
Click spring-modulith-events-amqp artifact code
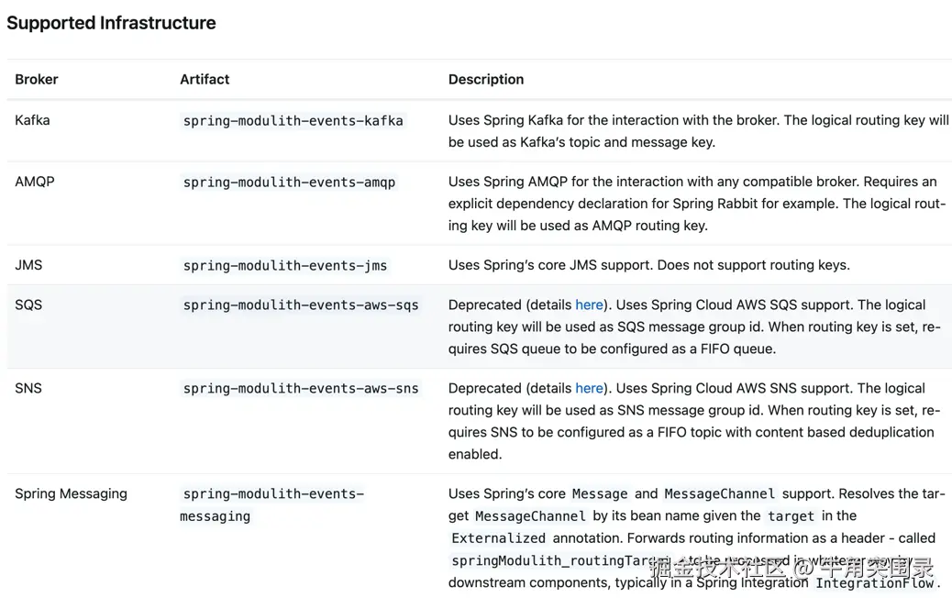[289, 182]
